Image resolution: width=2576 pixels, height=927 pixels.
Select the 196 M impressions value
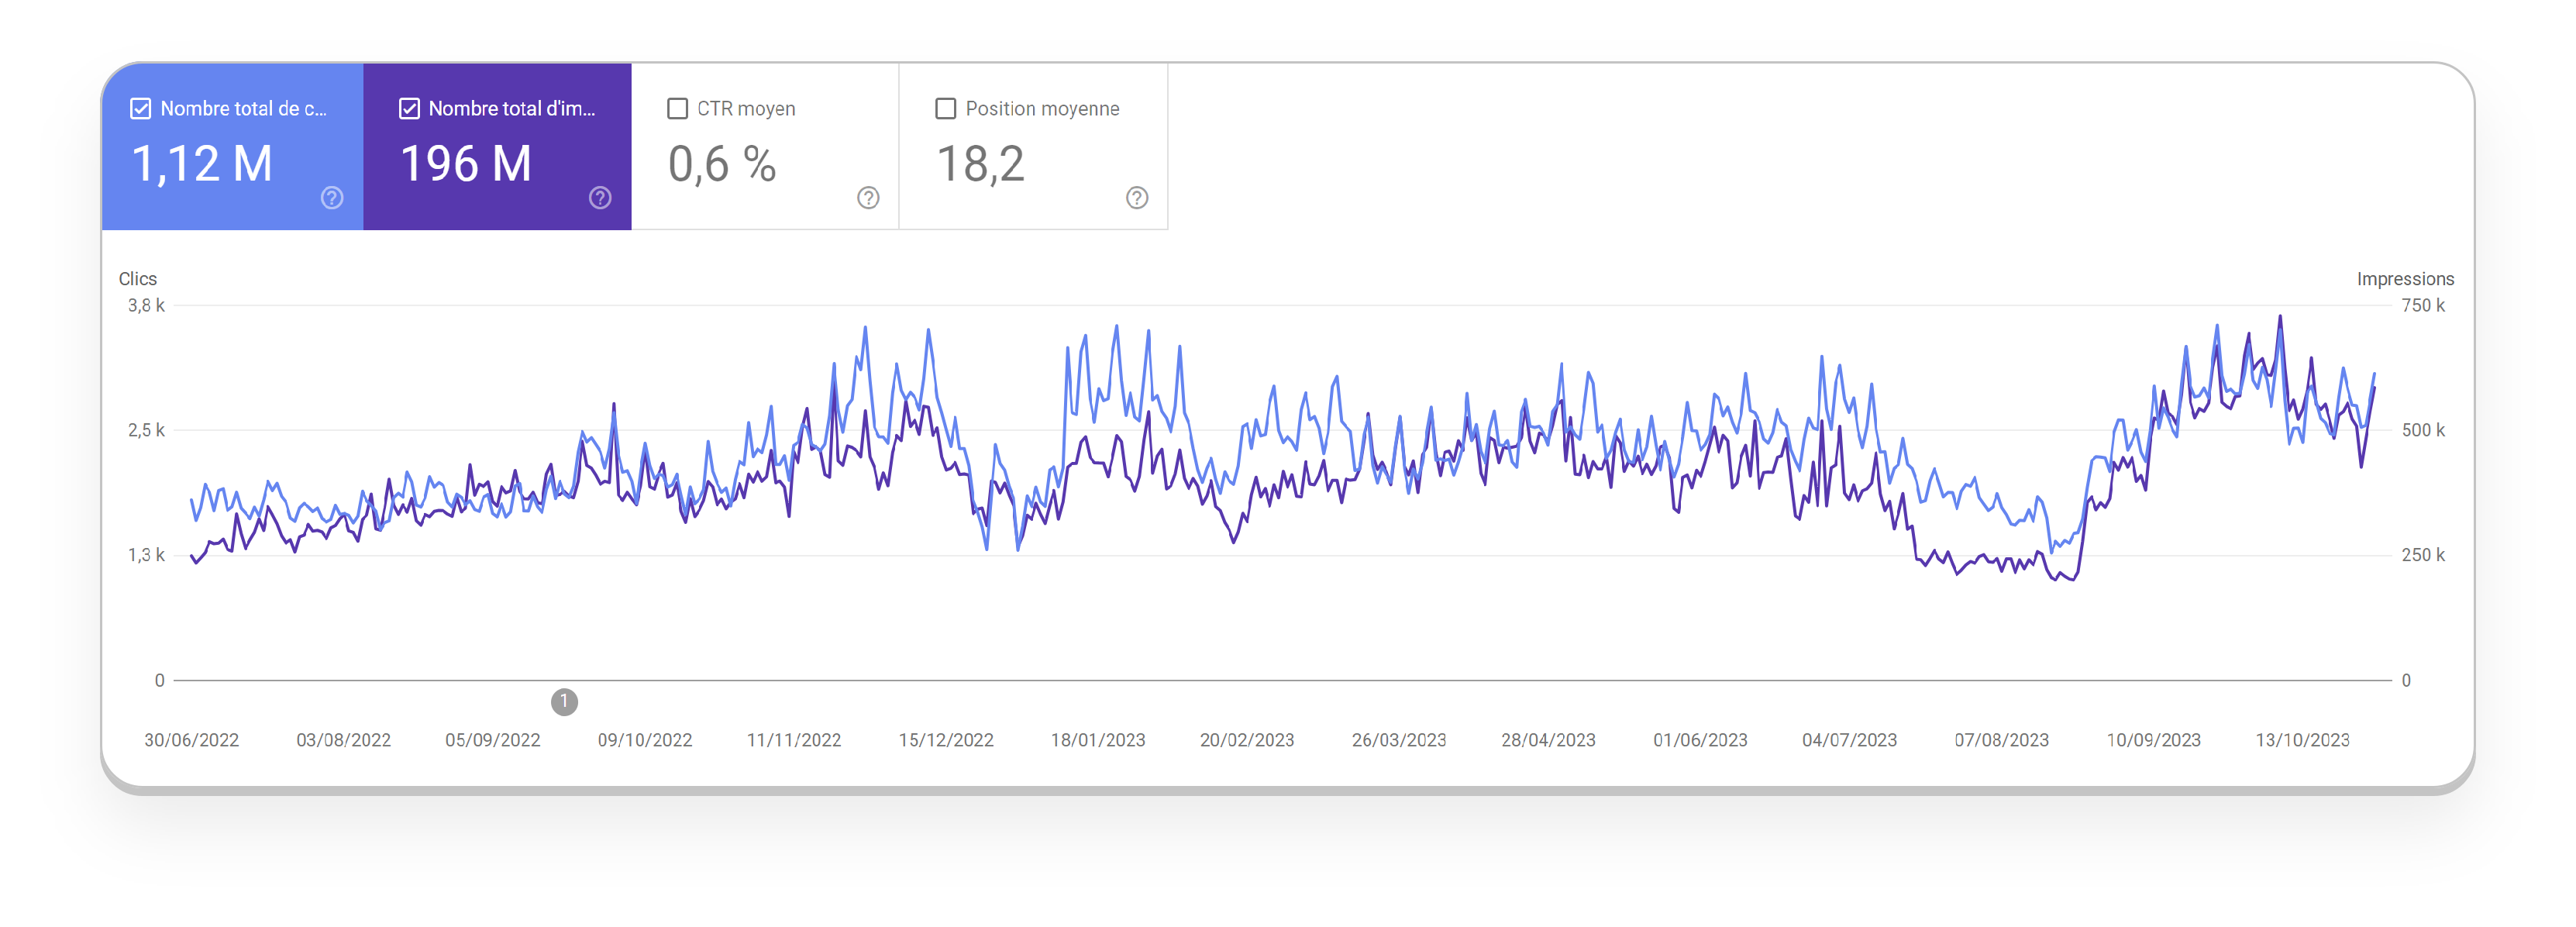point(466,164)
